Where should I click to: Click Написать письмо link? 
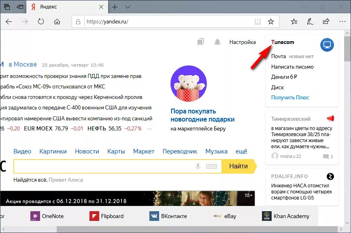coord(292,67)
